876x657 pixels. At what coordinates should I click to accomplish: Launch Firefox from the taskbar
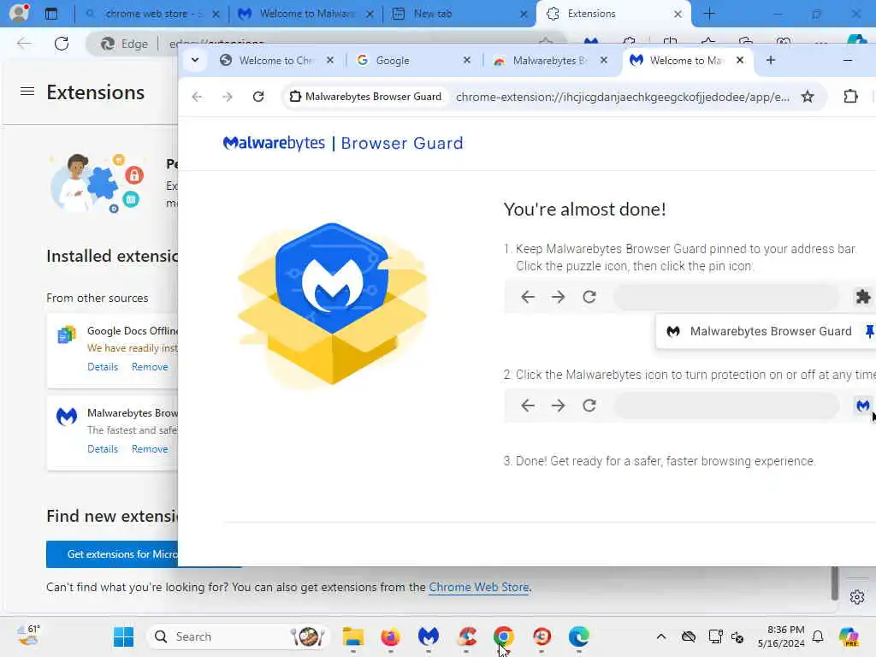pos(390,636)
